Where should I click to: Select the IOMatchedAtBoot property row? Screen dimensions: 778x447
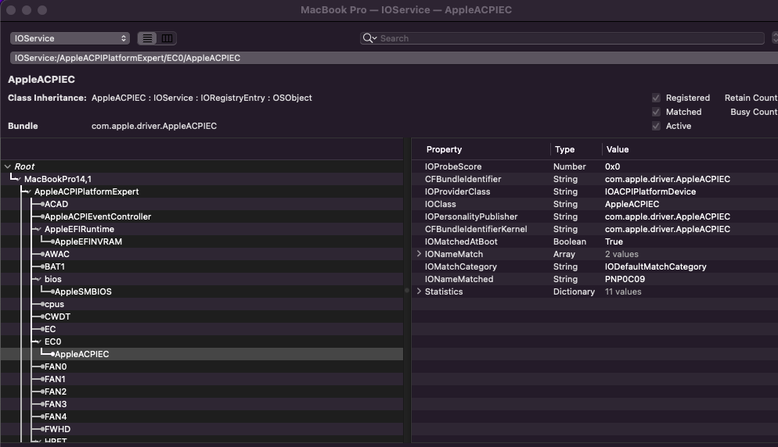click(x=595, y=241)
